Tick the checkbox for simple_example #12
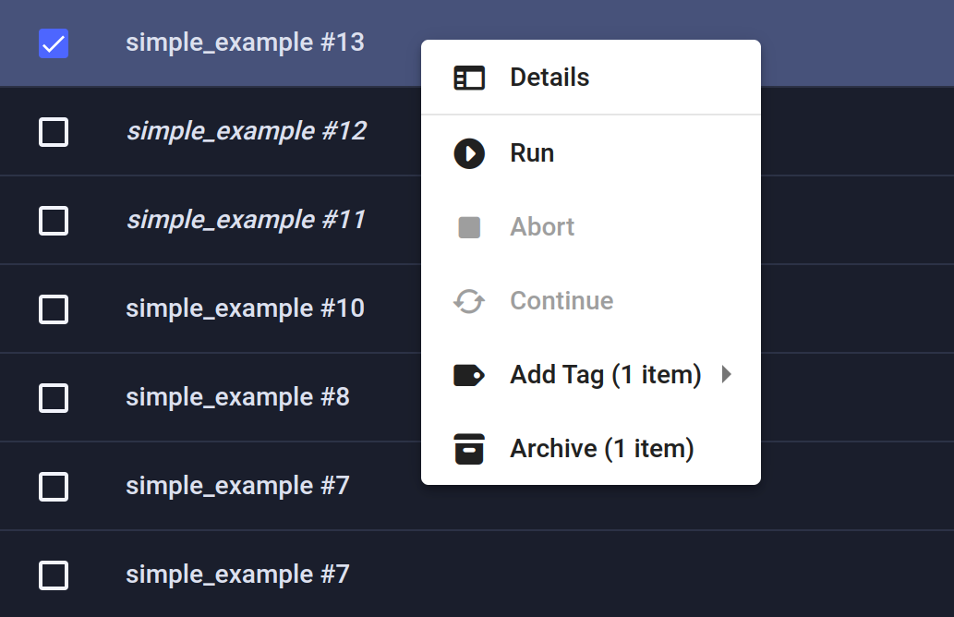This screenshot has width=954, height=617. pos(54,132)
